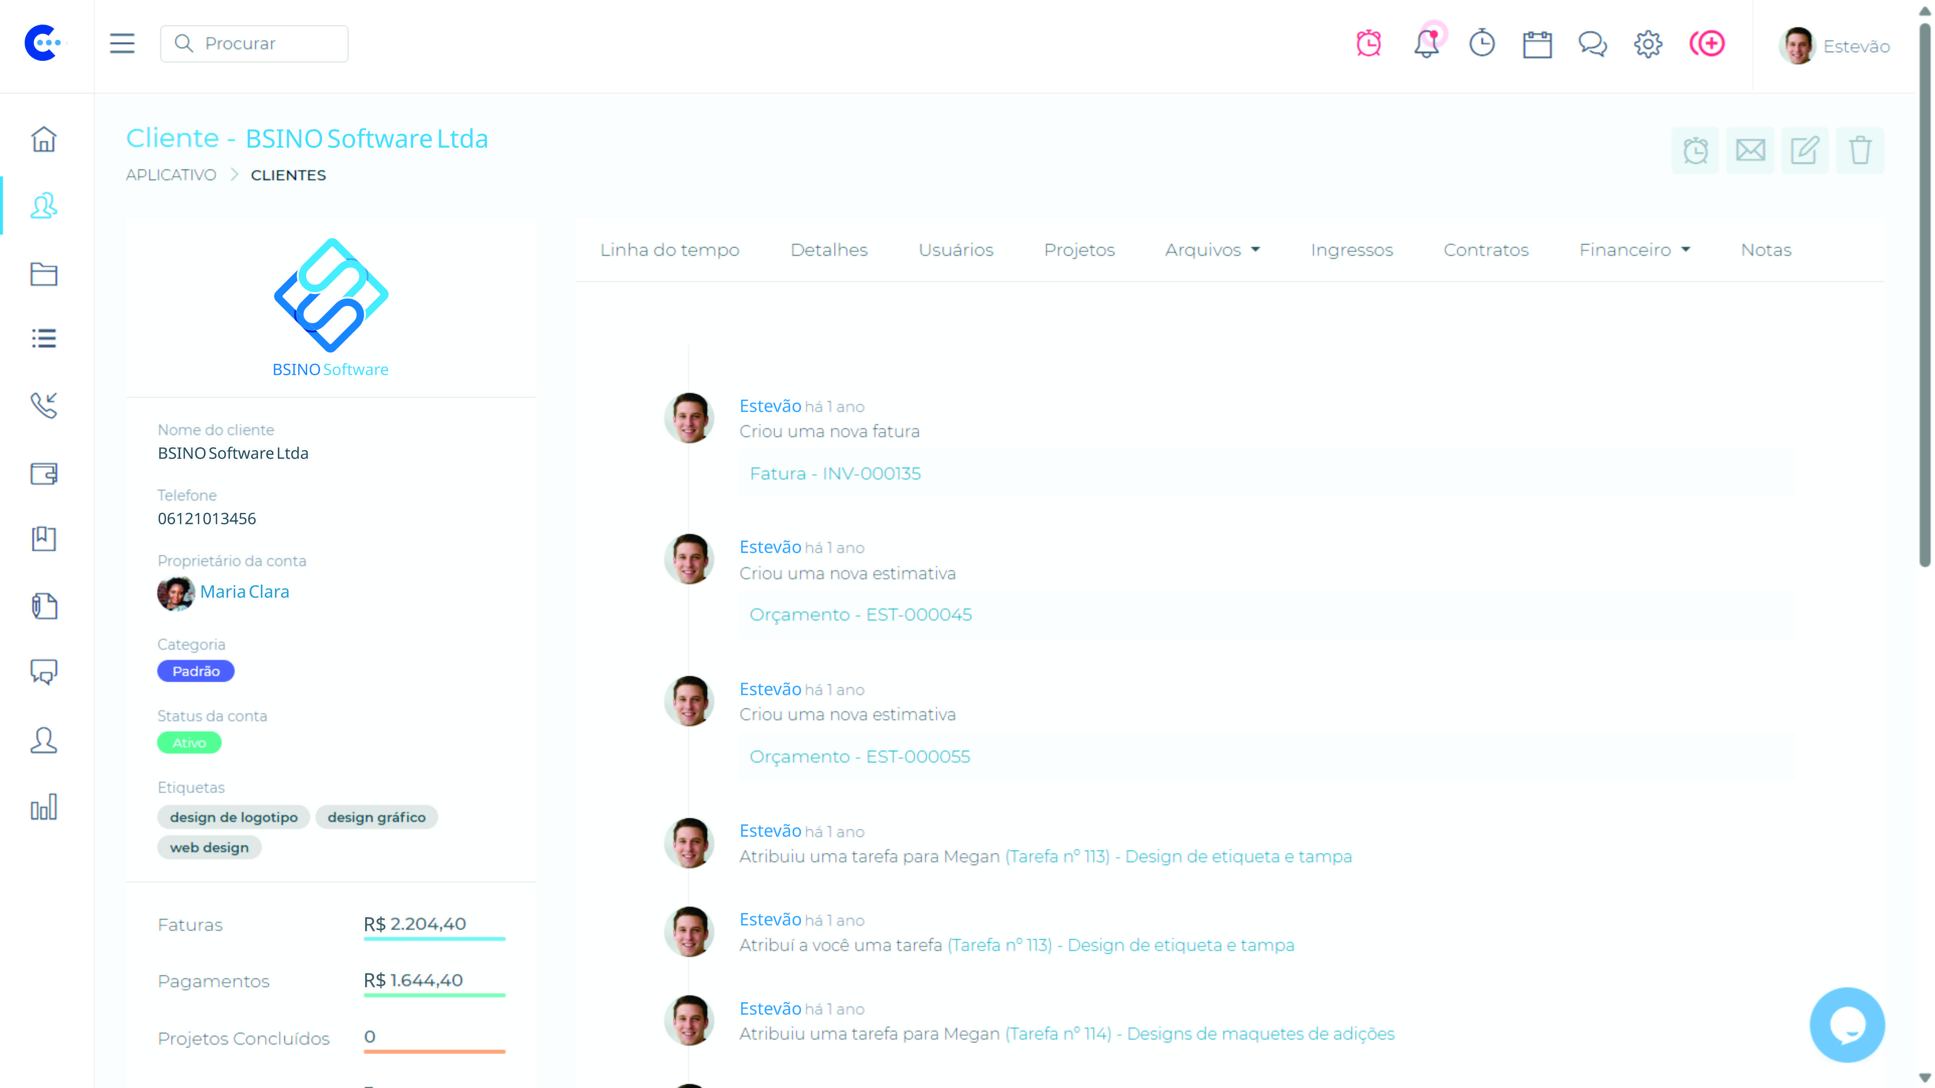Switch to the Detalhes tab
The width and height of the screenshot is (1935, 1088).
[x=829, y=250]
